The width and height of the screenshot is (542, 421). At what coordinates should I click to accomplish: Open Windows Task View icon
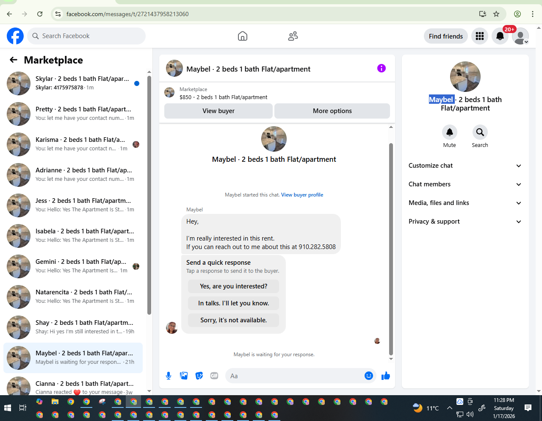tap(23, 408)
